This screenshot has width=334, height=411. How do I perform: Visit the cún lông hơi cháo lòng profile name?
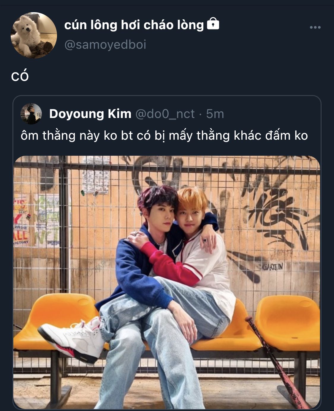(134, 25)
